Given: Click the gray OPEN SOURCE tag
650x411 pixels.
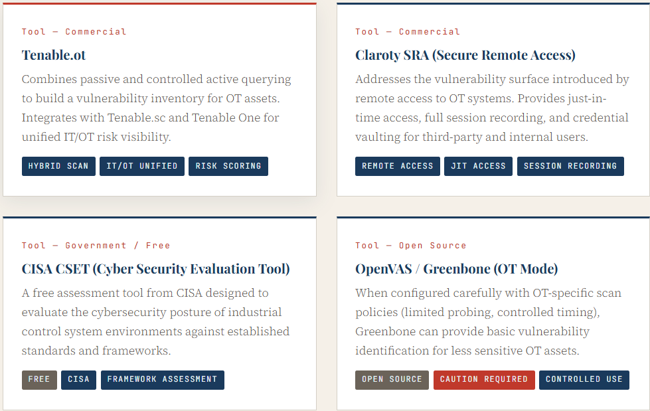Looking at the screenshot, I should click(392, 380).
